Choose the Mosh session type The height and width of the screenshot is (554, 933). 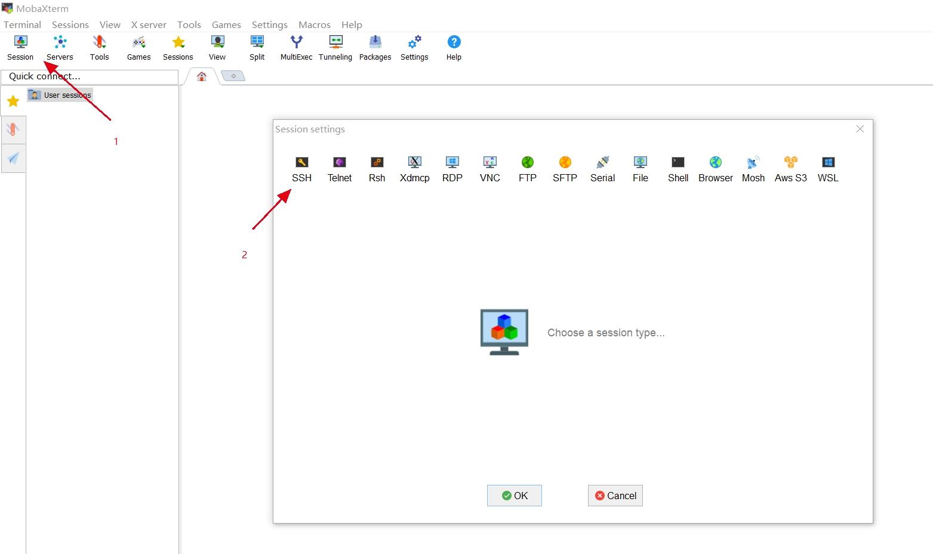753,169
